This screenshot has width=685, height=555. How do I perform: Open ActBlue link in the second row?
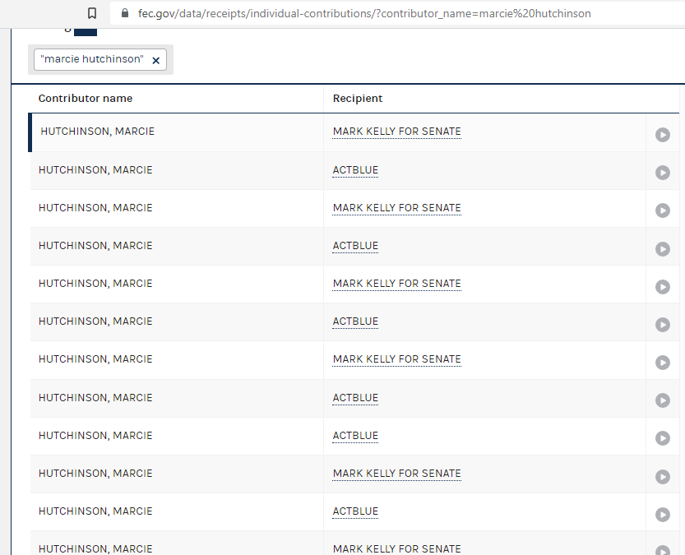pyautogui.click(x=355, y=170)
